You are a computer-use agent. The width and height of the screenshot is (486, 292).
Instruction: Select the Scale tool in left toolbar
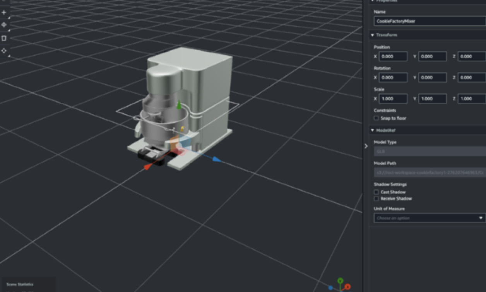(4, 50)
